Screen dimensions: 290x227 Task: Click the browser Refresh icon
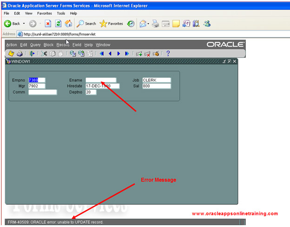pyautogui.click(x=58, y=24)
